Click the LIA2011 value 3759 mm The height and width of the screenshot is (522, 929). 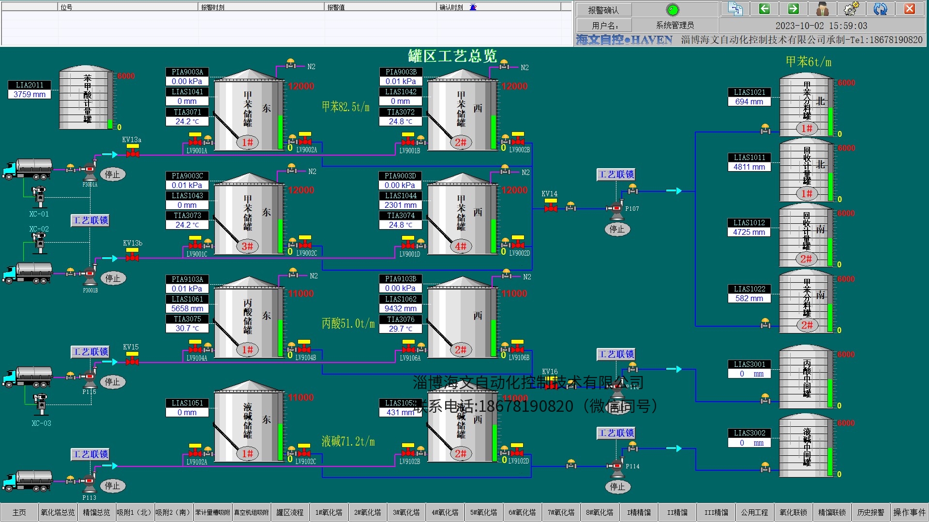(x=30, y=94)
